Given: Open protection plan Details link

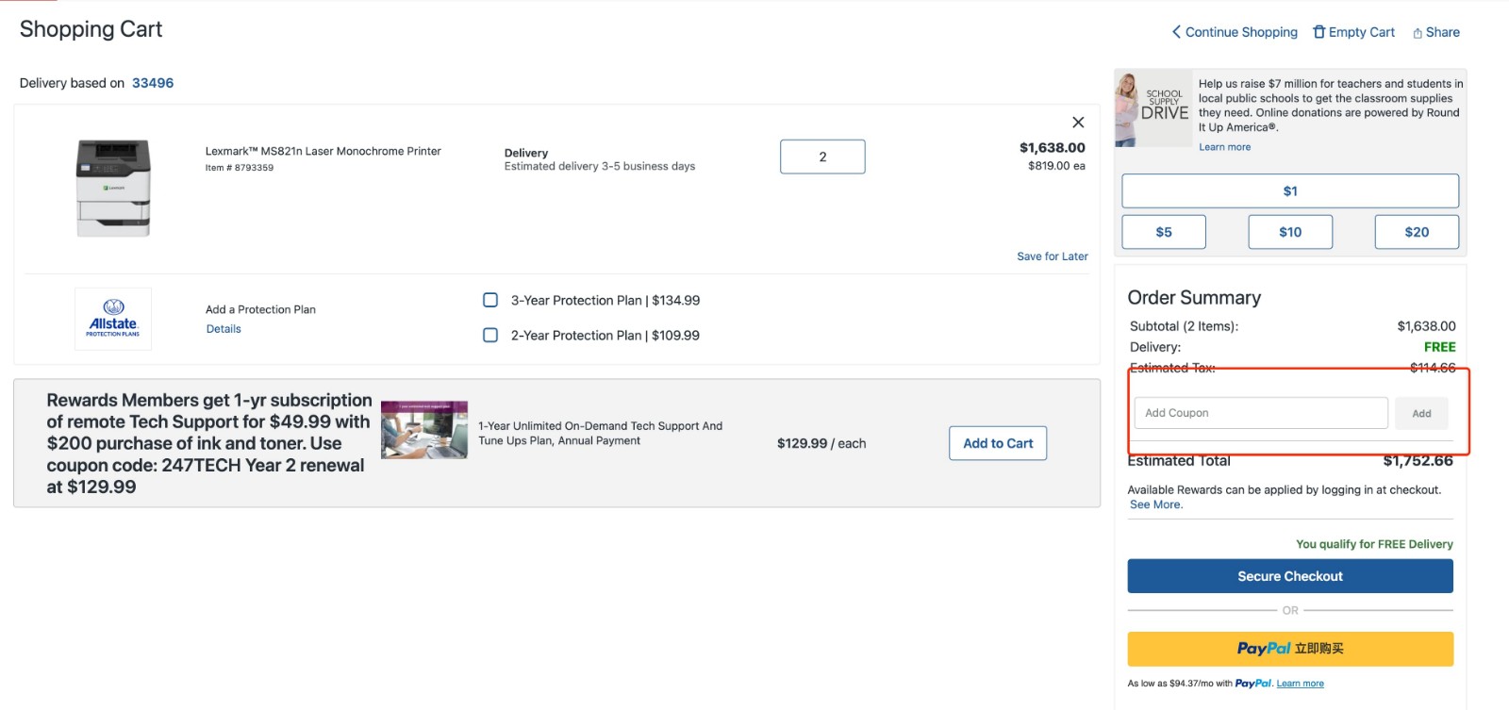Looking at the screenshot, I should click(224, 329).
